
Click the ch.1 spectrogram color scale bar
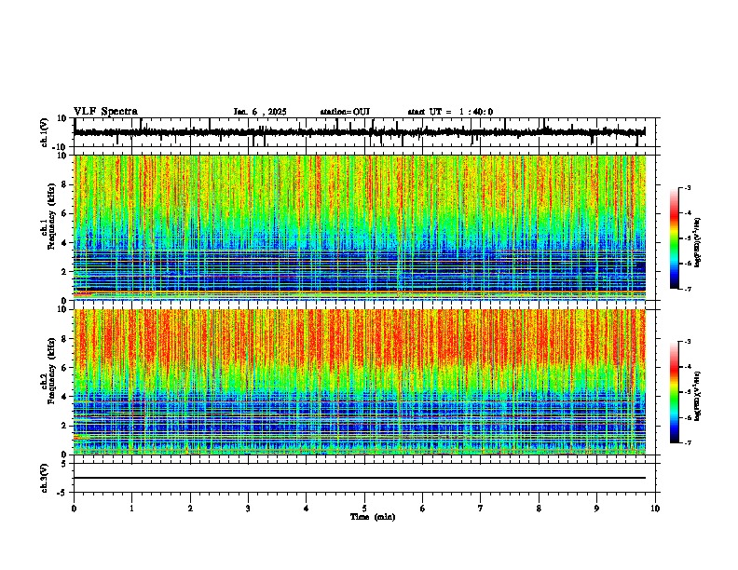pyautogui.click(x=675, y=238)
